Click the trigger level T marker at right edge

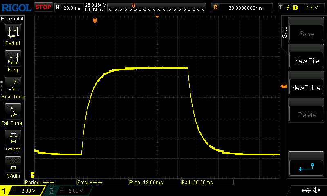[284, 86]
